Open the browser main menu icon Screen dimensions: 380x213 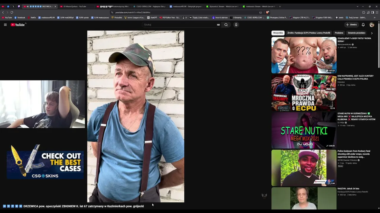tap(377, 12)
